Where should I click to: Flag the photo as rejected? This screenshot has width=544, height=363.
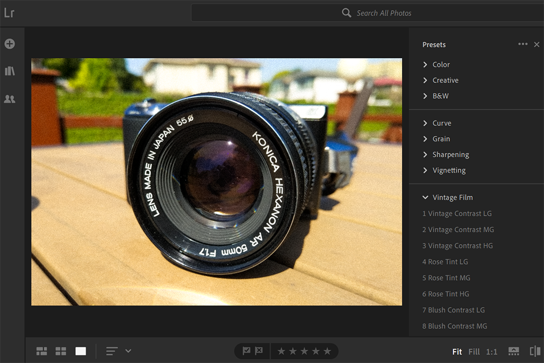(259, 351)
